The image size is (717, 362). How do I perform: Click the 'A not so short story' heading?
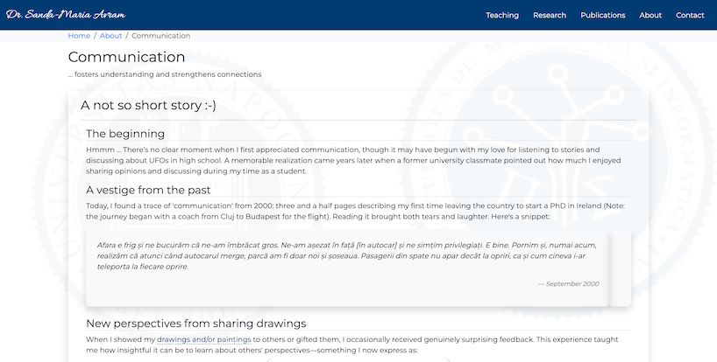pos(148,106)
